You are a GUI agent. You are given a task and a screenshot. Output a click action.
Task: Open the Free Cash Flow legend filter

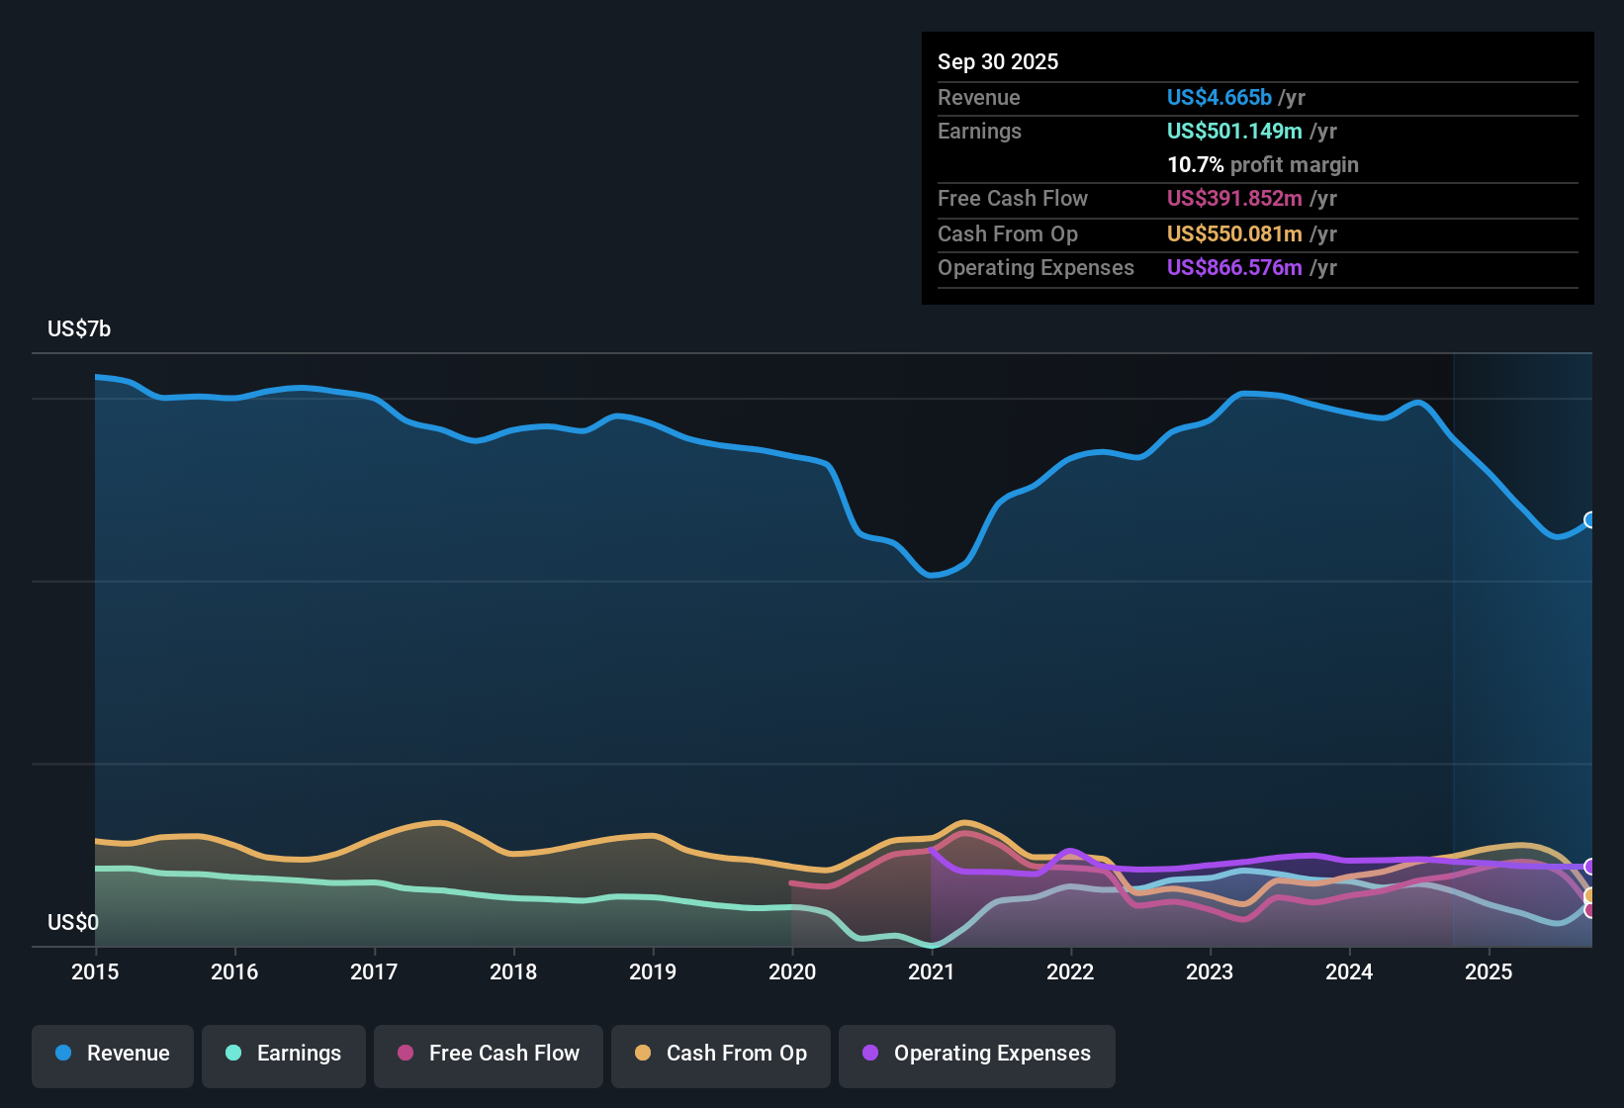[x=488, y=1054]
